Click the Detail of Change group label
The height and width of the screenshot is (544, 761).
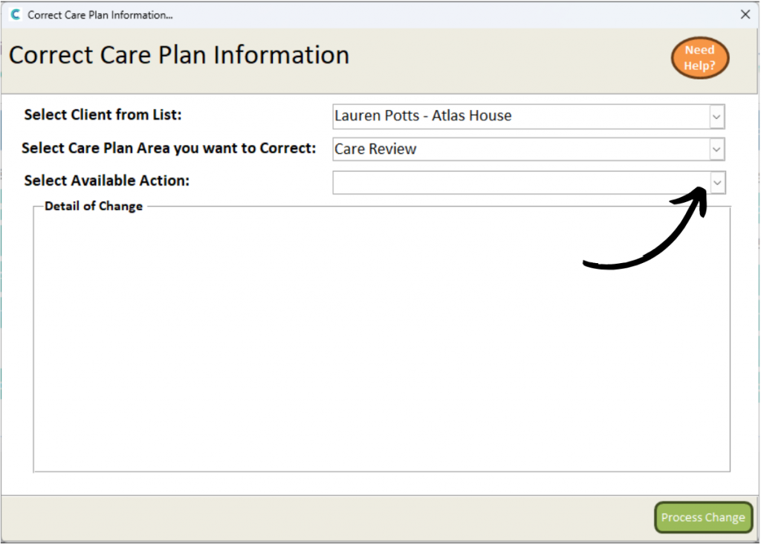coord(94,207)
